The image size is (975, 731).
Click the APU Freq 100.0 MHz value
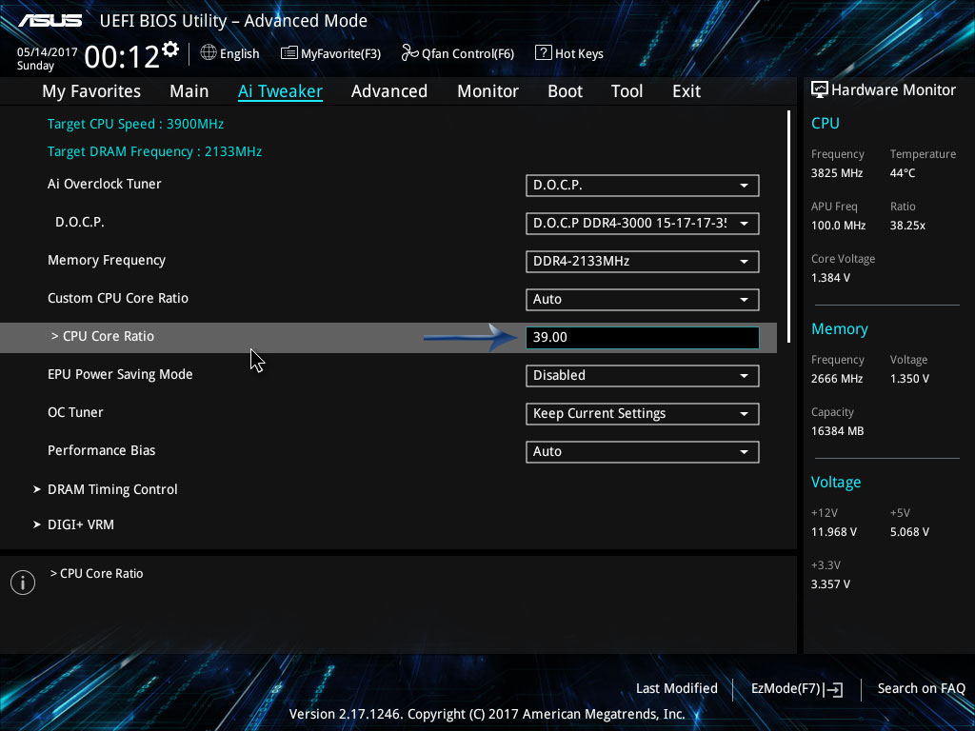coord(838,226)
